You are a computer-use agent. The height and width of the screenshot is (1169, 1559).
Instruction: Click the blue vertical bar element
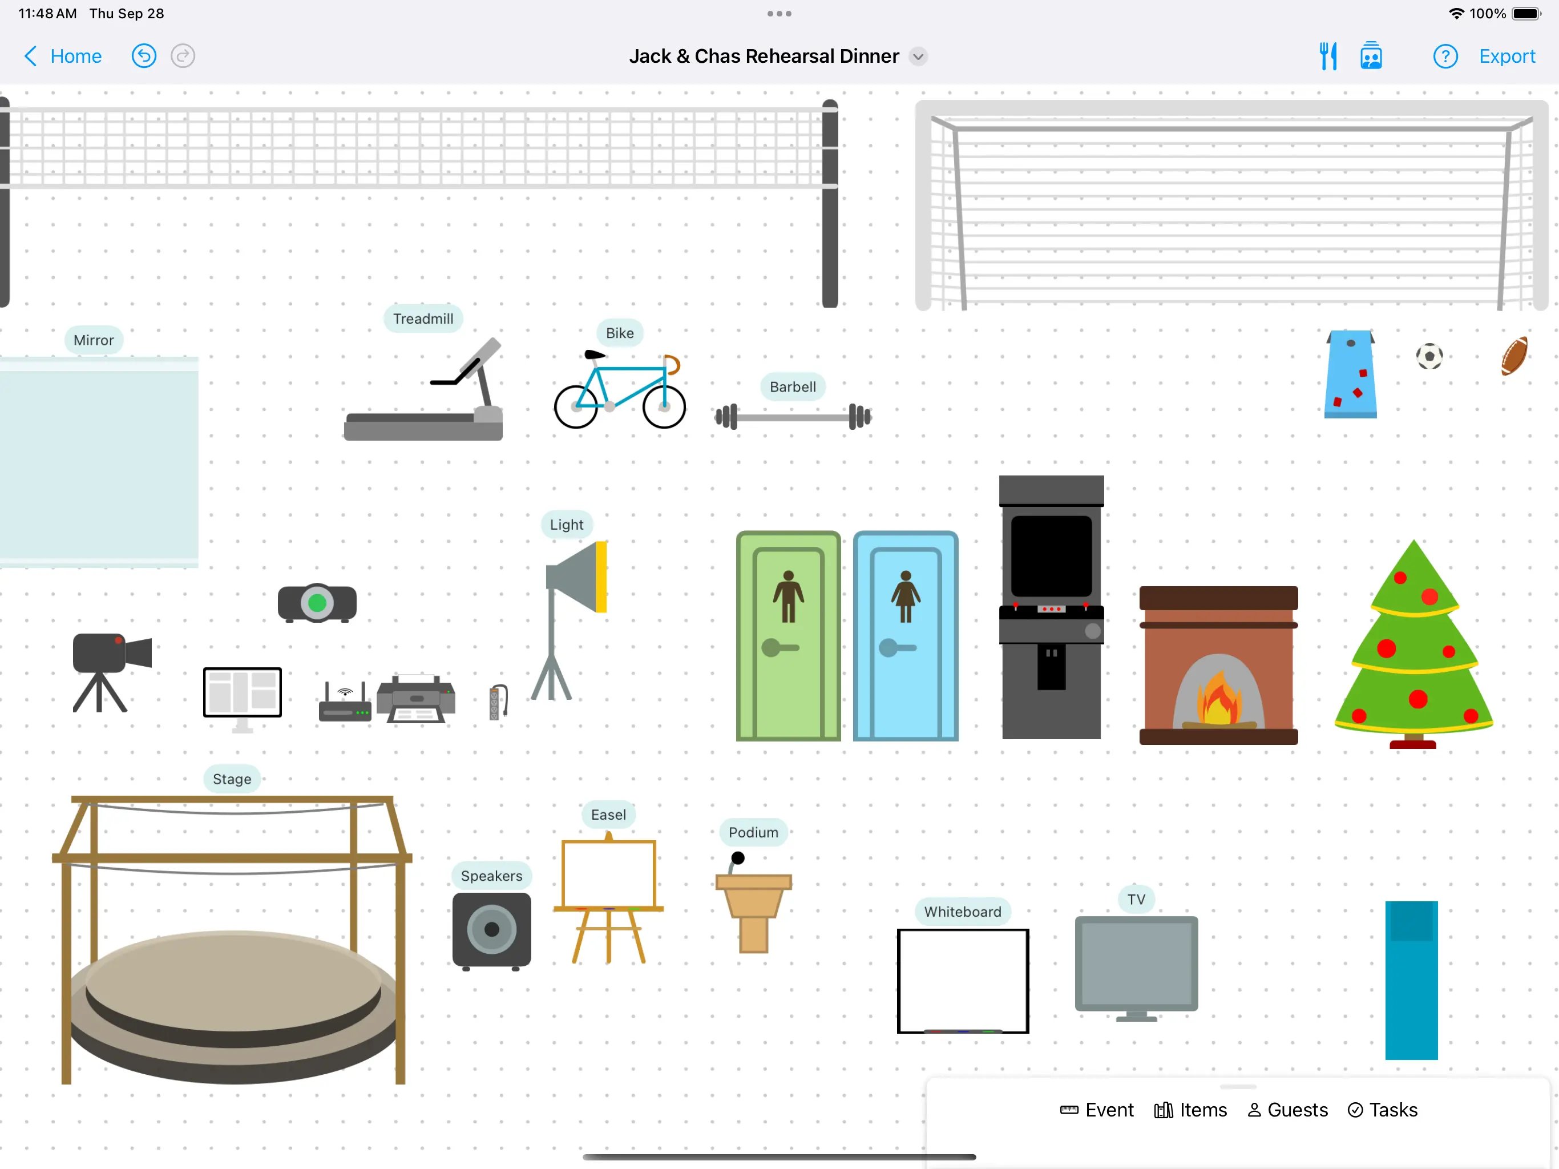pos(1412,976)
